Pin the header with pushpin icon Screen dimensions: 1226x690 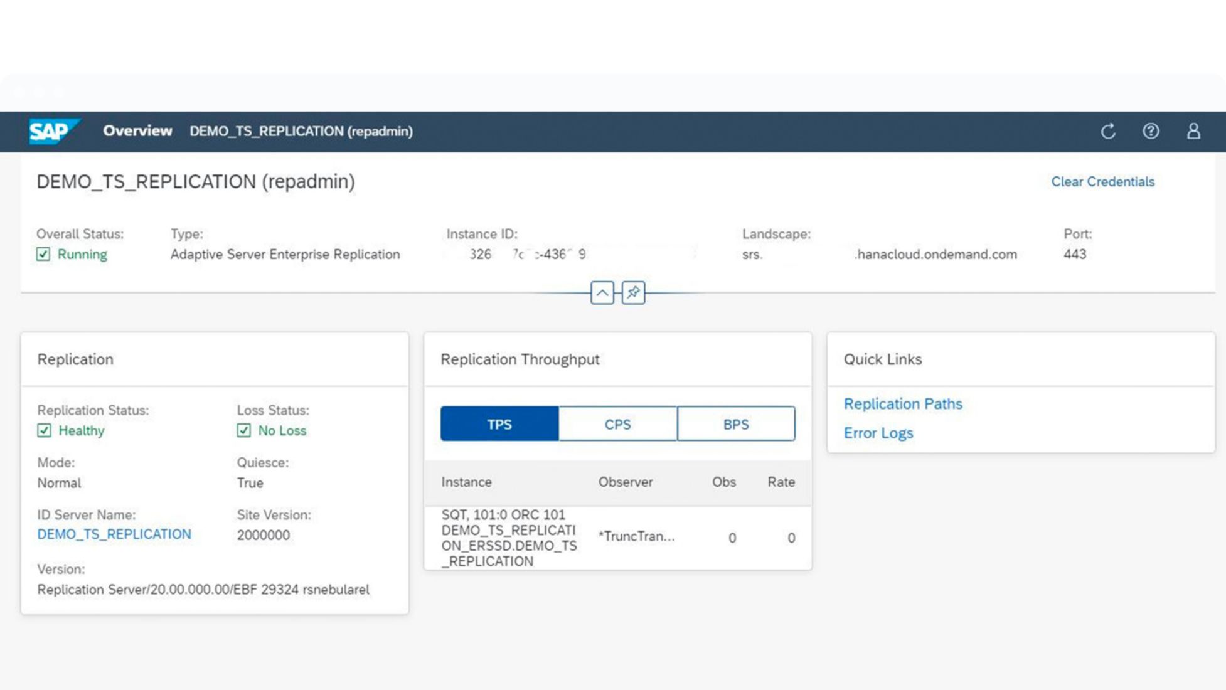633,293
